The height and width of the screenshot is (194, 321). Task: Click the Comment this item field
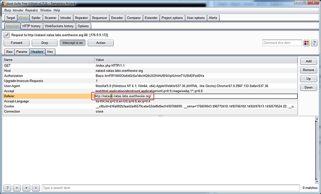pos(282,43)
